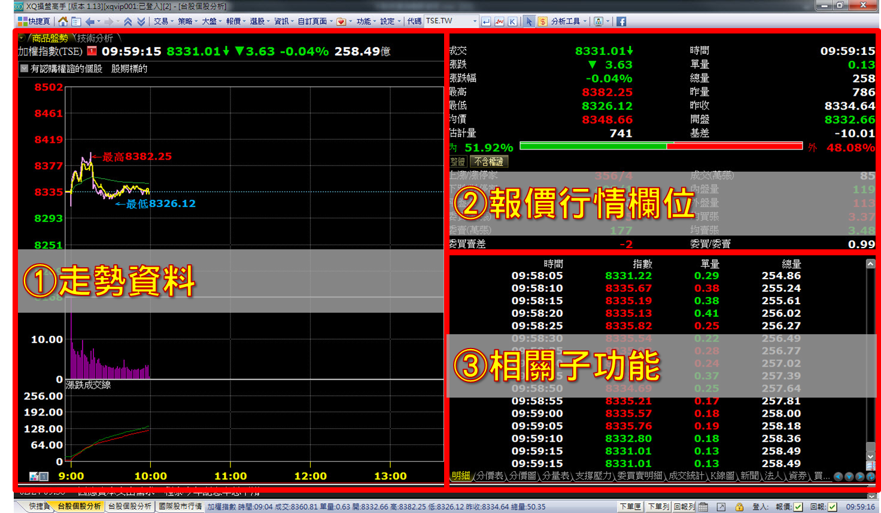Click the popout arrow icon in status bar
The image size is (881, 513).
pos(721,506)
